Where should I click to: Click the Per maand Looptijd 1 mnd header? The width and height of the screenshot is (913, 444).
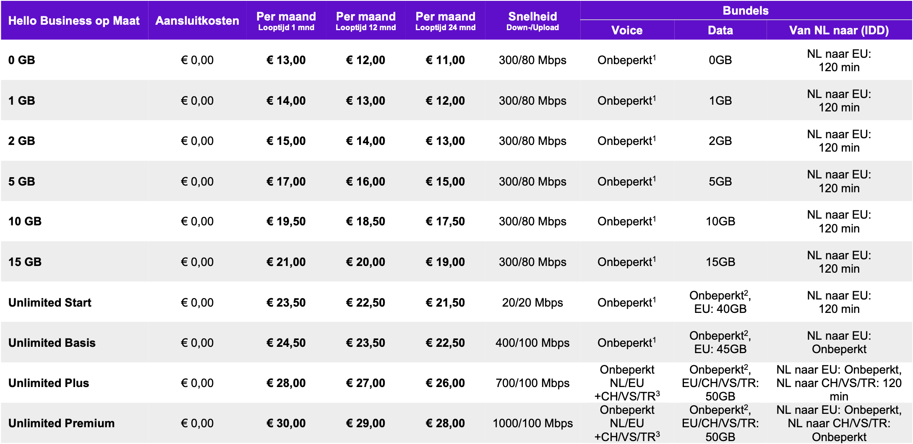pos(286,21)
